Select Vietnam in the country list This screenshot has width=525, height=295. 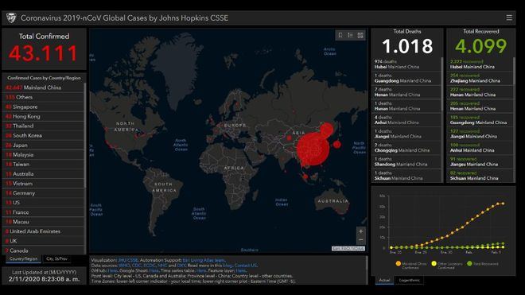tap(43, 184)
